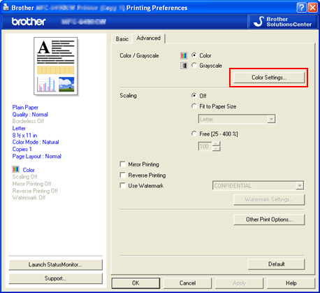Click the brother logo in the header
The height and width of the screenshot is (293, 320).
coord(29,22)
